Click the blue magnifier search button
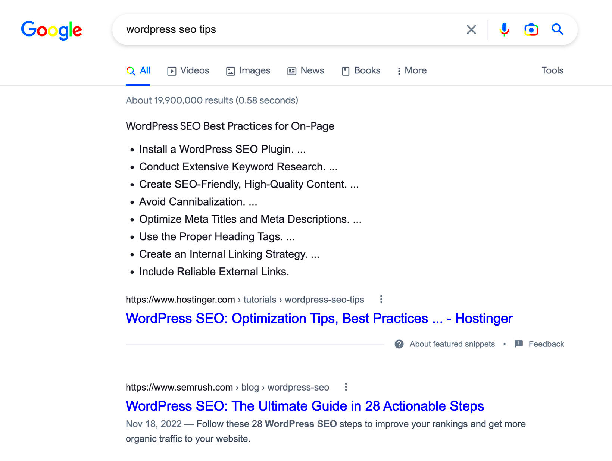The image size is (612, 461). [558, 29]
